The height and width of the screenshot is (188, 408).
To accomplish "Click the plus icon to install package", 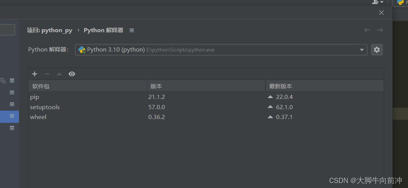I will click(35, 74).
